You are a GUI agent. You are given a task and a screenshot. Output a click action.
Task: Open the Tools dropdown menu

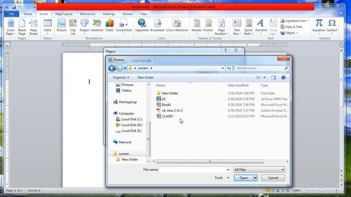click(x=222, y=178)
